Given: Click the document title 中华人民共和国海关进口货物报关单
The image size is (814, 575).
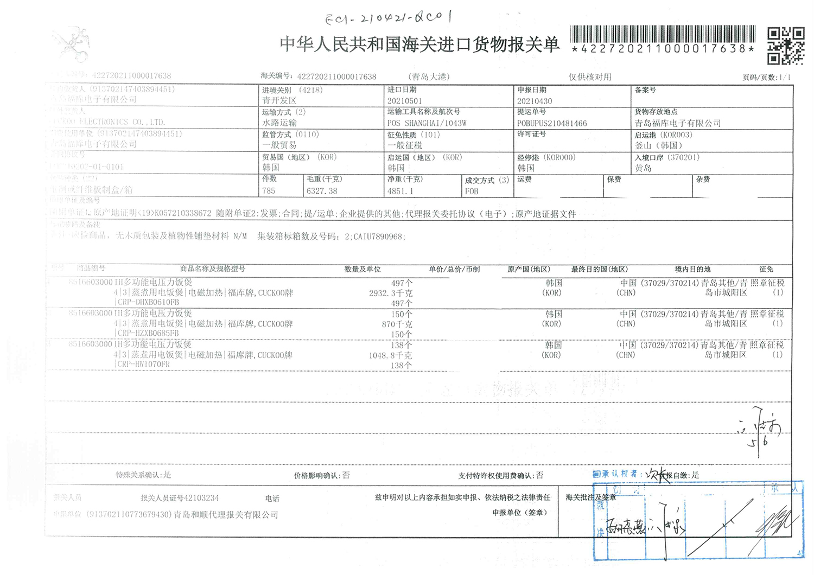Looking at the screenshot, I should (x=419, y=44).
